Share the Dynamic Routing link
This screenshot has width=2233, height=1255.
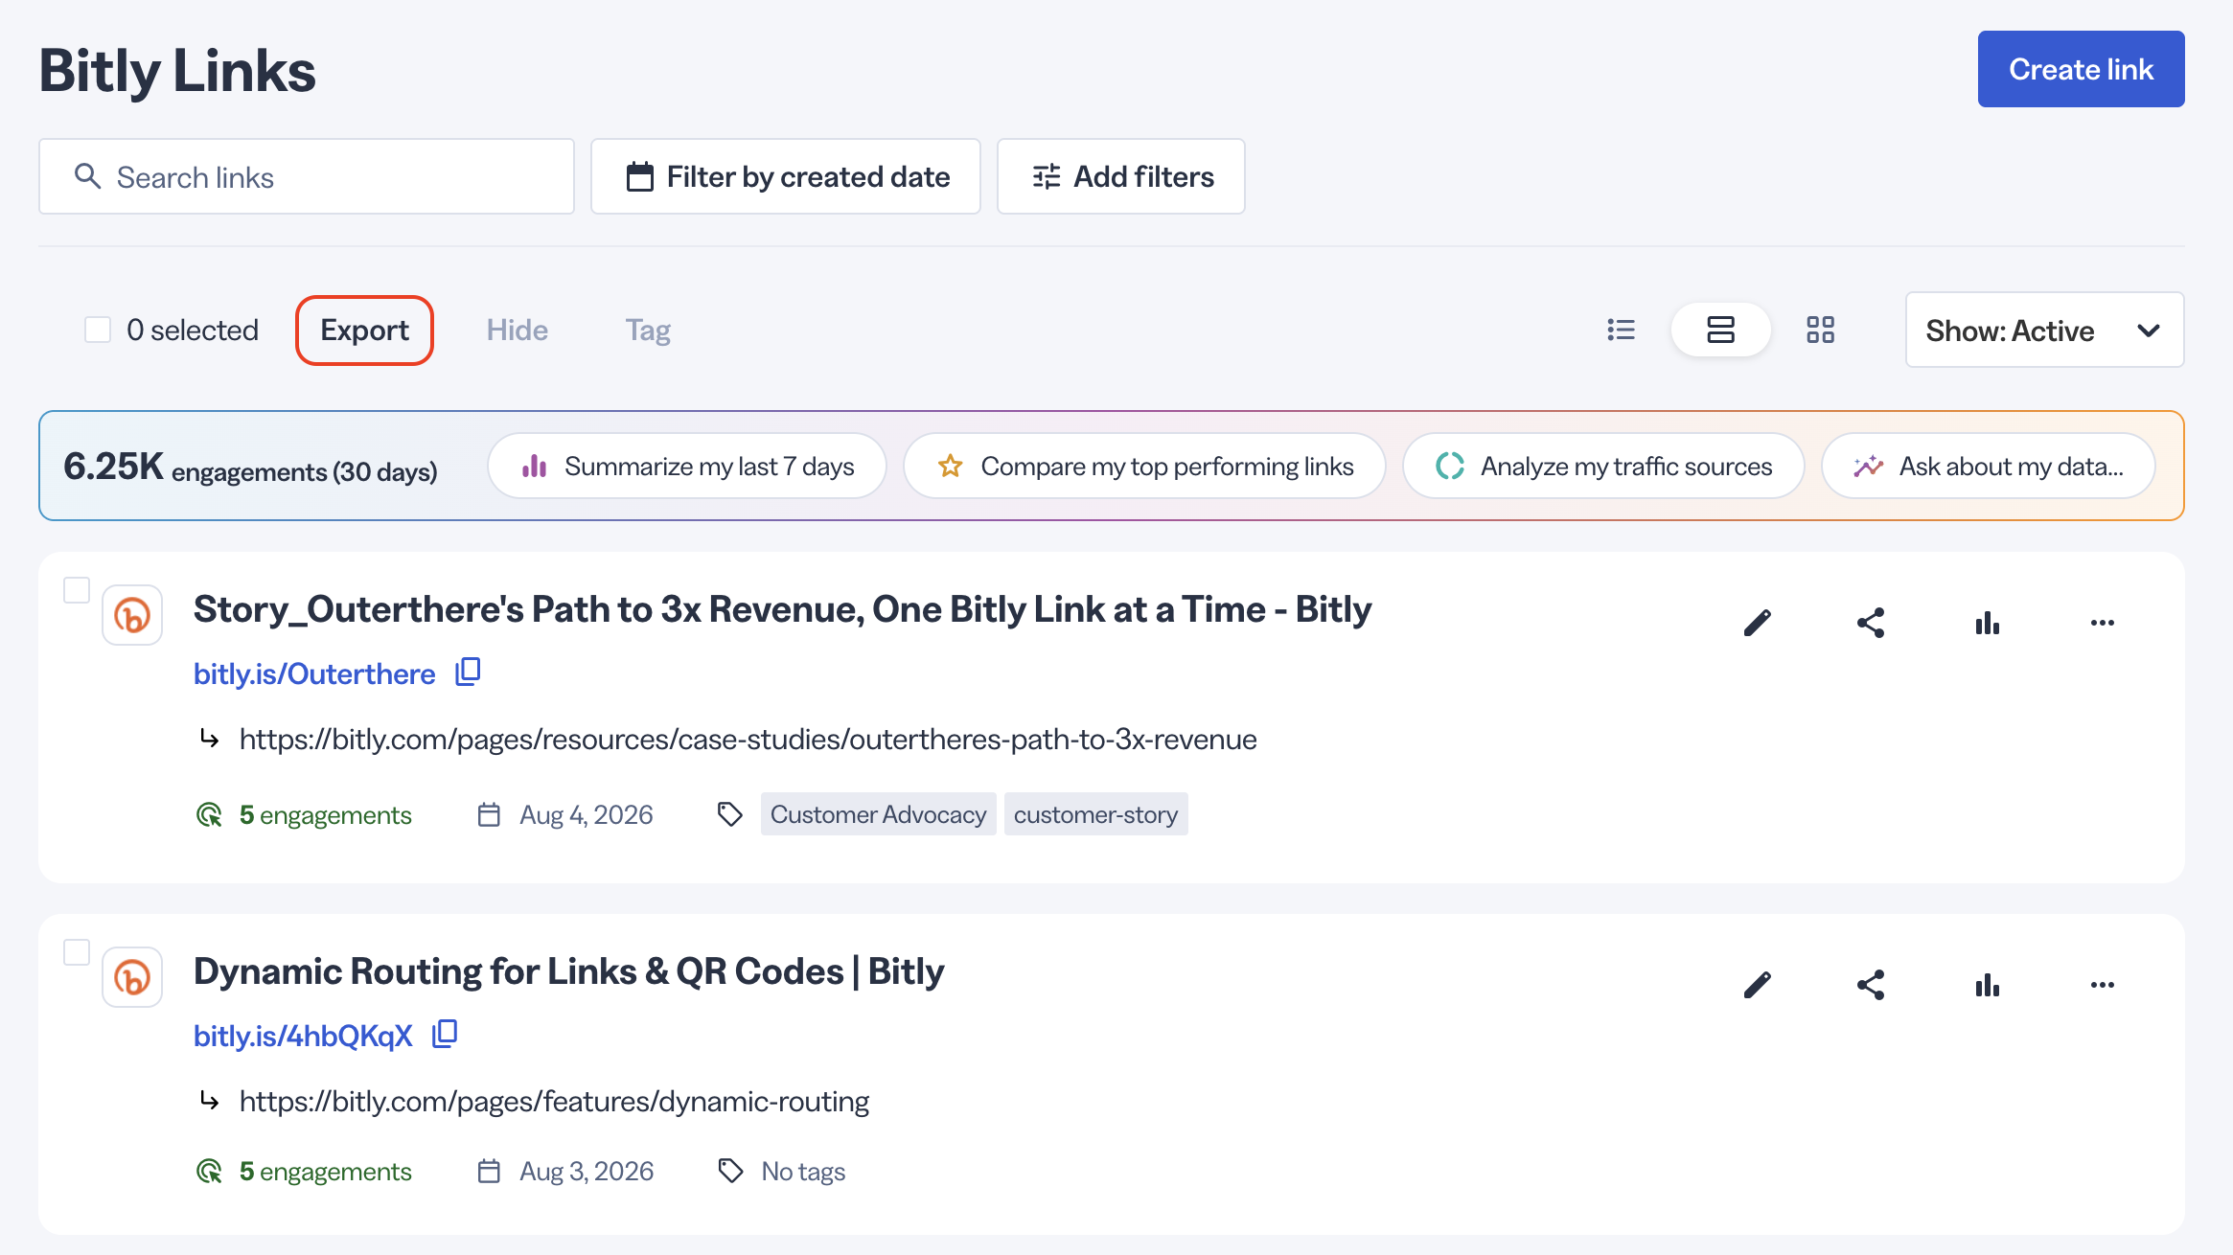point(1871,985)
